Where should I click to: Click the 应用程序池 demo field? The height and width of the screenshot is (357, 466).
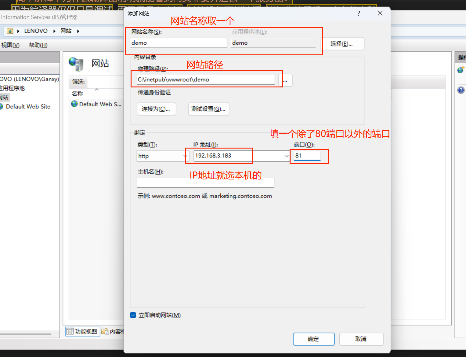point(273,43)
